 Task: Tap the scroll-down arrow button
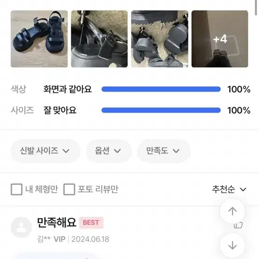click(232, 245)
